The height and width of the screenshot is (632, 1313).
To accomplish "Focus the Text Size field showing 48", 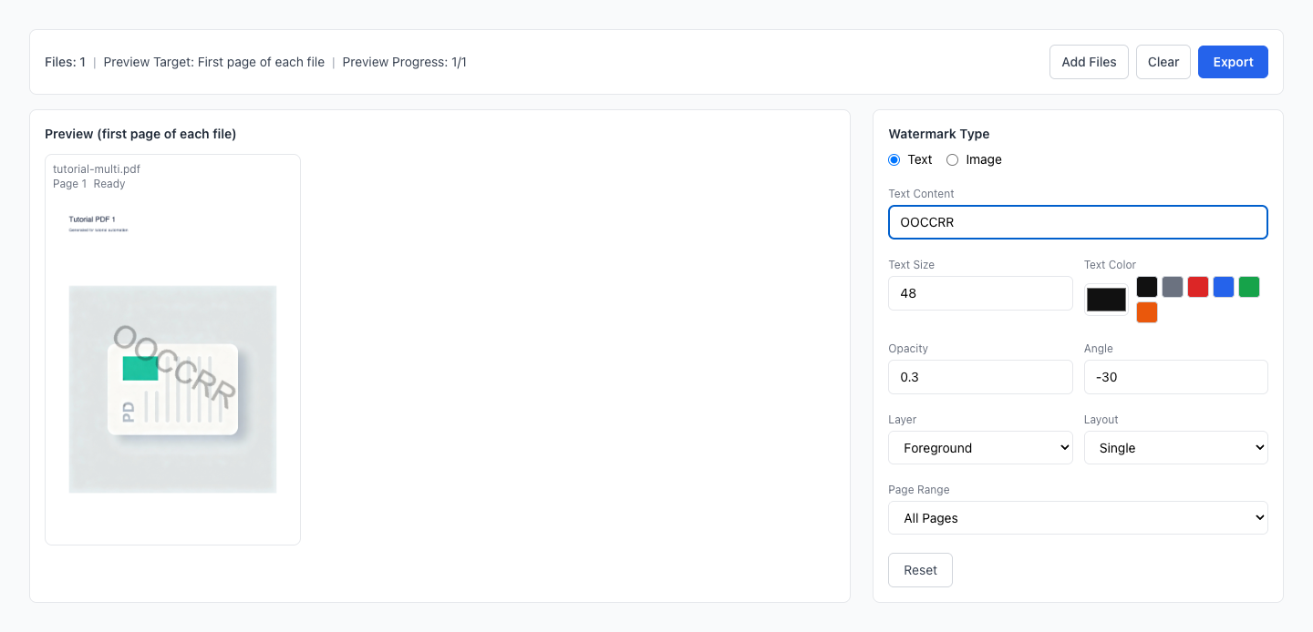I will (980, 293).
